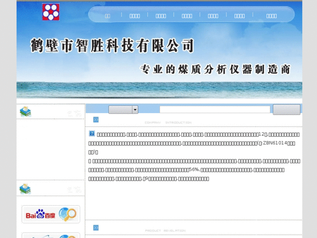Click the search text input field

tap(215, 110)
